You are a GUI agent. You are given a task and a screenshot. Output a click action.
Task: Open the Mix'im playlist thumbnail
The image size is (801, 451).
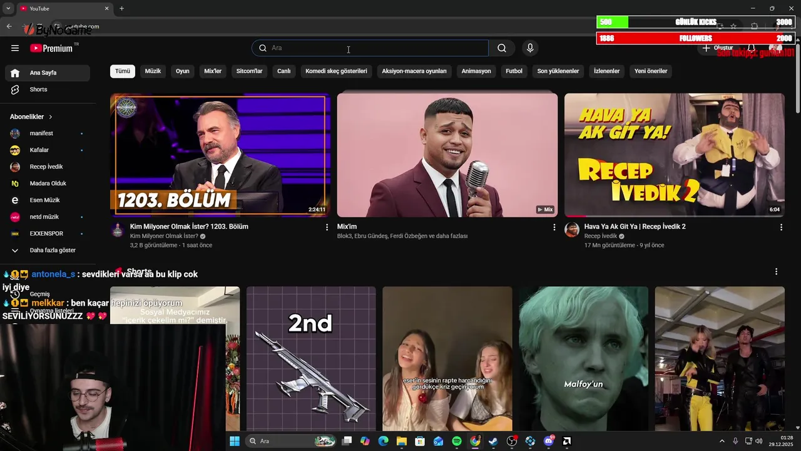tap(447, 155)
